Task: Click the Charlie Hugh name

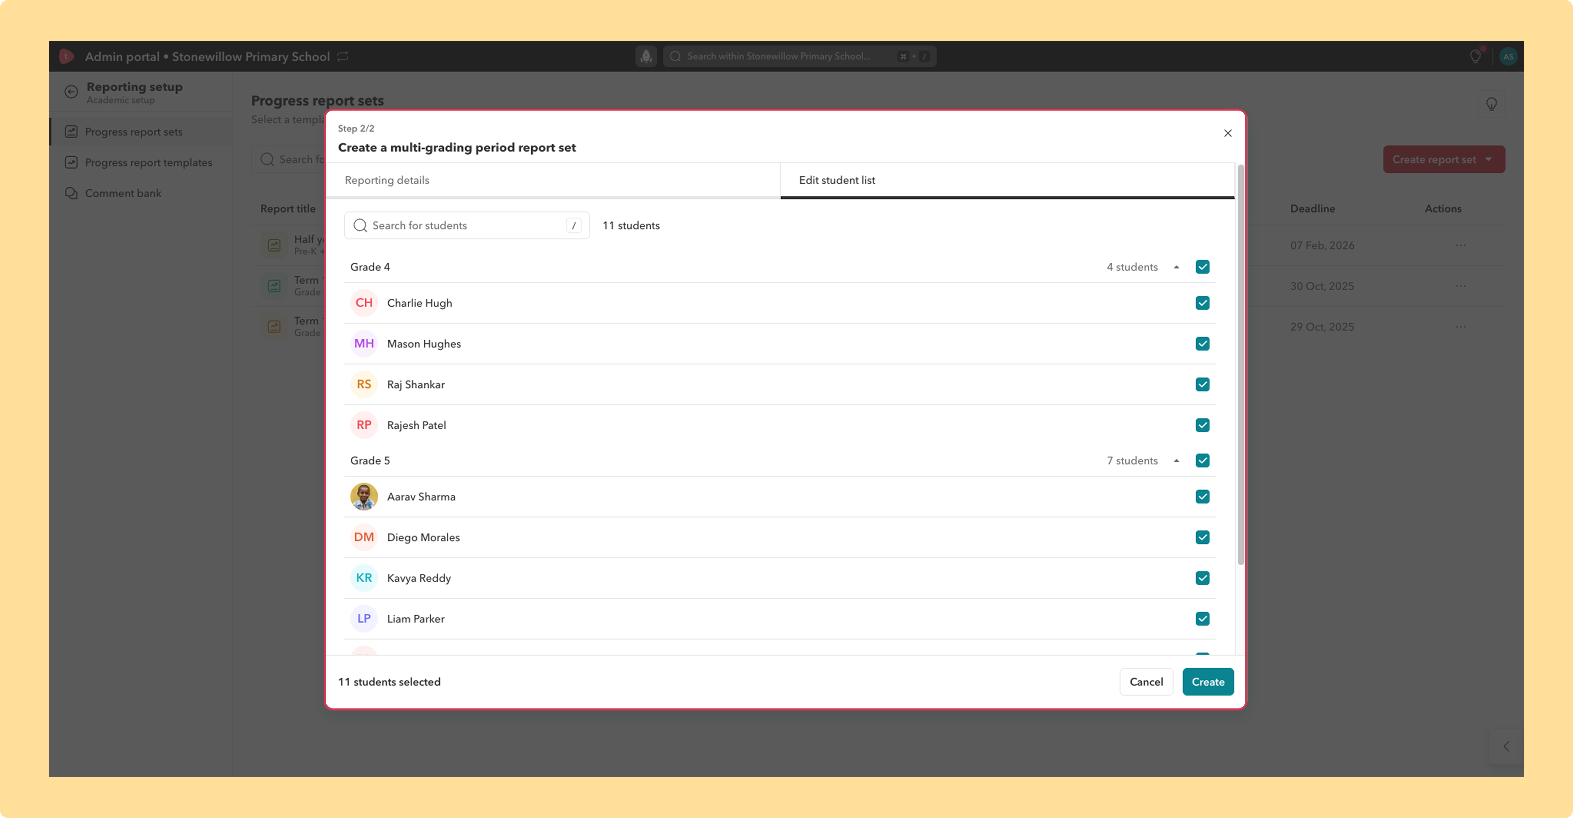Action: click(x=420, y=303)
